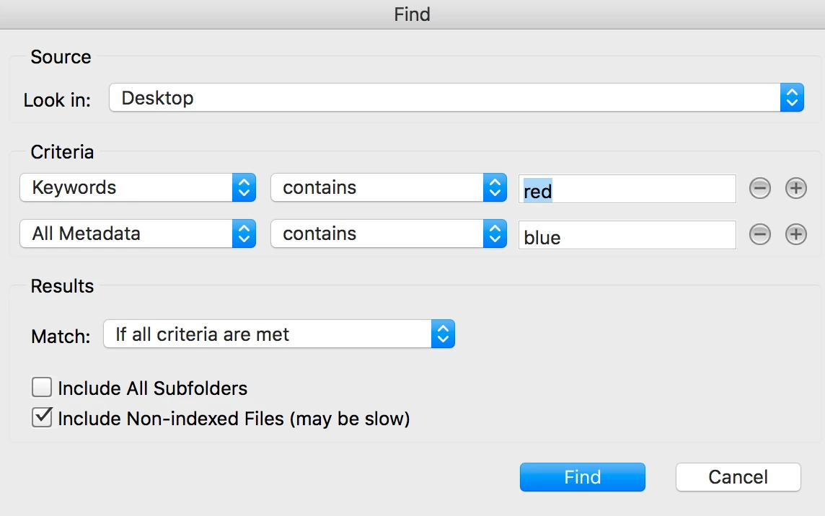
Task: Open the All Metadata field dropdown
Action: point(138,234)
